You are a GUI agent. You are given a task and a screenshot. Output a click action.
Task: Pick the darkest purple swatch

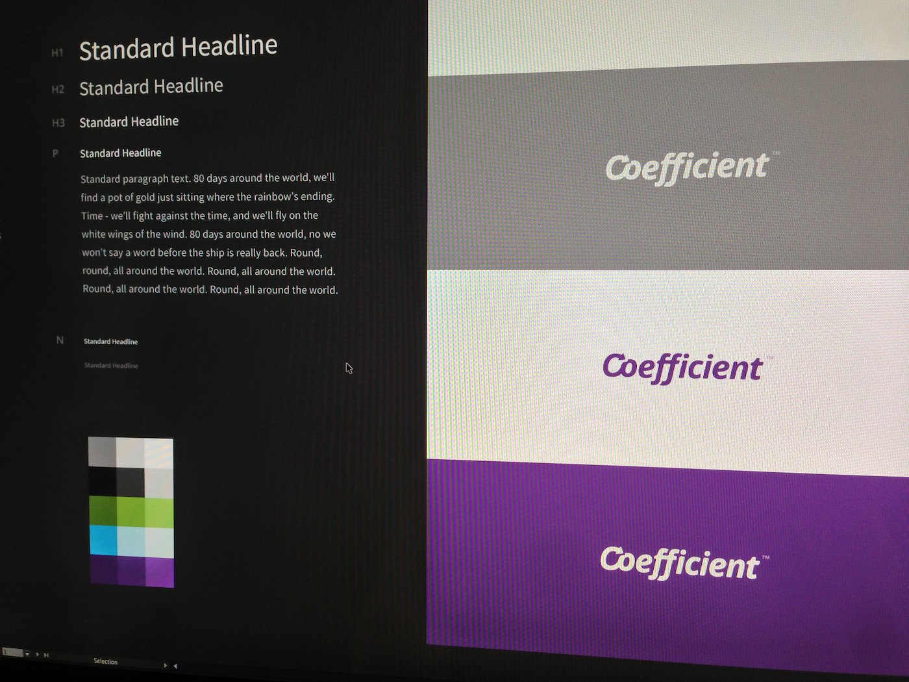(104, 569)
